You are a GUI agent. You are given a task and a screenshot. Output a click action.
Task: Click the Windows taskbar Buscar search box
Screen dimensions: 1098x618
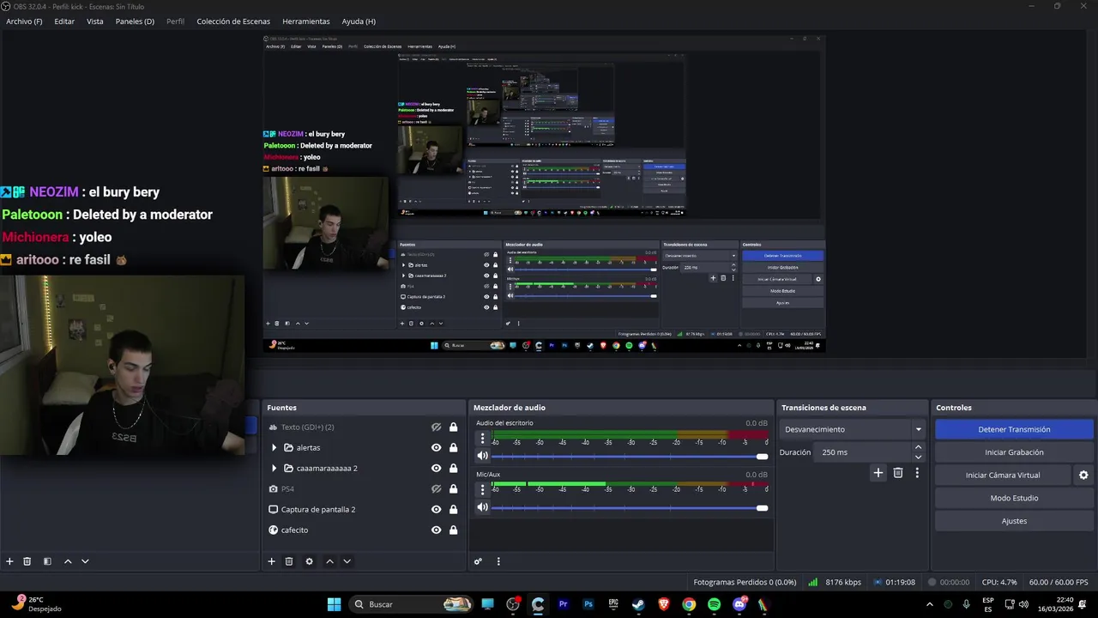[x=412, y=604]
